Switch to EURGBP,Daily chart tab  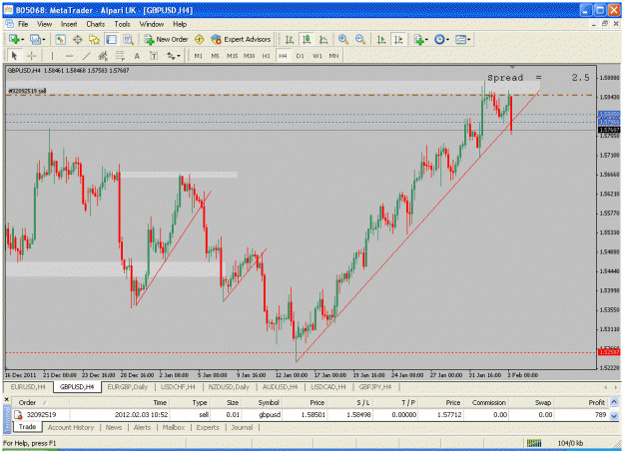click(x=128, y=386)
